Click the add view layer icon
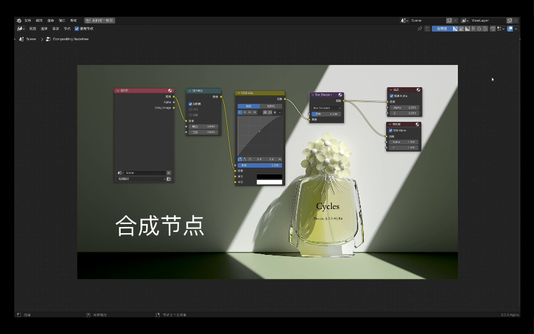Image resolution: width=534 pixels, height=334 pixels. (509, 21)
